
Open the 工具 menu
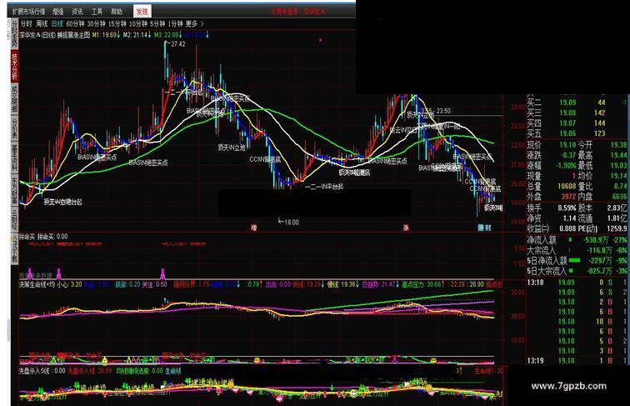[x=97, y=12]
